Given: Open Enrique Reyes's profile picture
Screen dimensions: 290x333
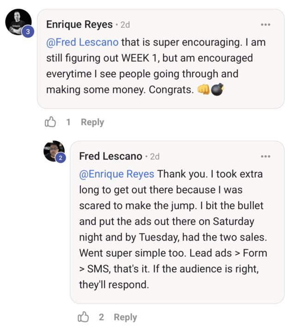Looking at the screenshot, I should 18,21.
